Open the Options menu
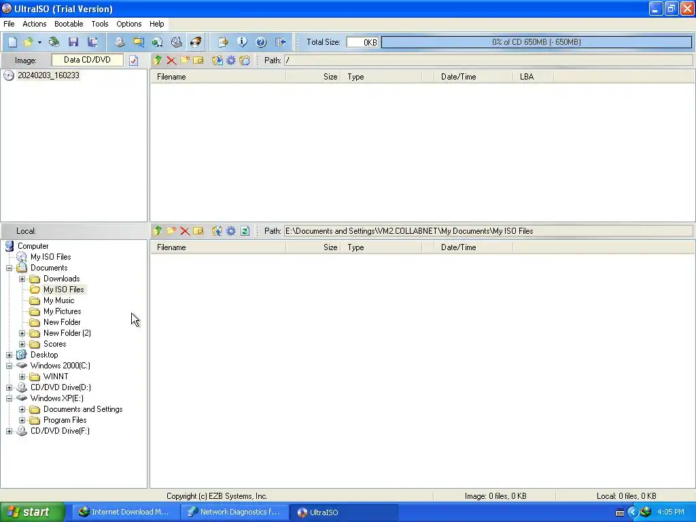This screenshot has height=522, width=696. 129,24
